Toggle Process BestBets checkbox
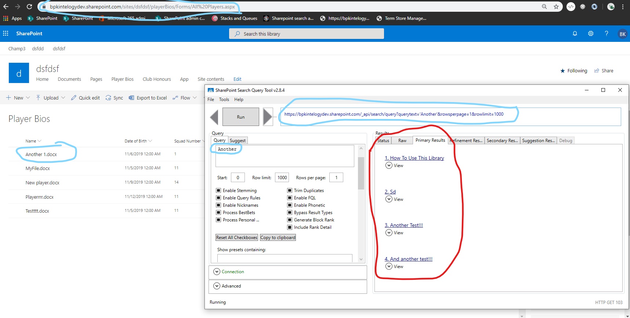Image resolution: width=630 pixels, height=318 pixels. (x=218, y=213)
